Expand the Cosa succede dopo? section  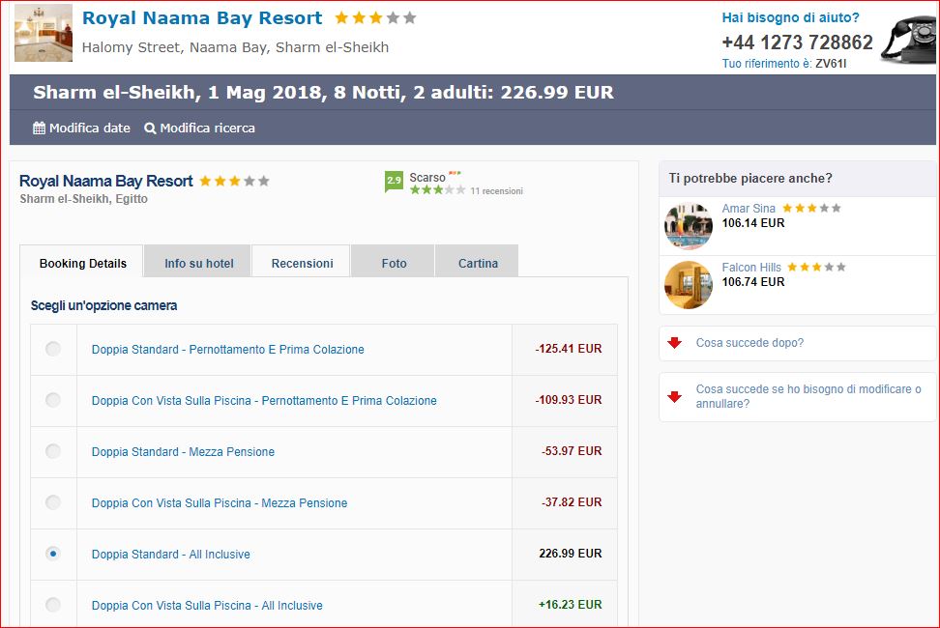(x=797, y=343)
